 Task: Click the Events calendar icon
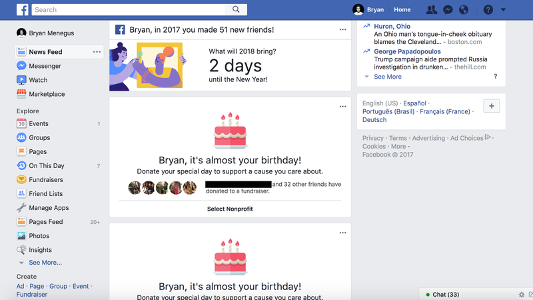click(21, 123)
